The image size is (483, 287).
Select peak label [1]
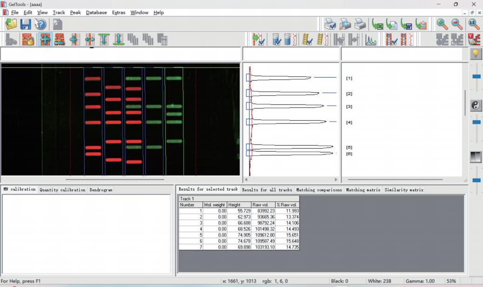tap(349, 78)
